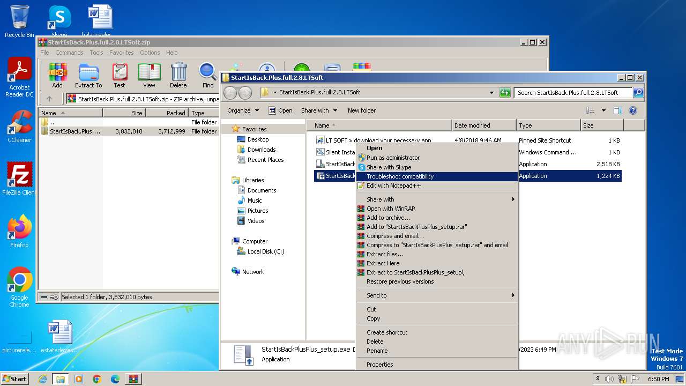Image resolution: width=686 pixels, height=386 pixels.
Task: Click the Find icon in WinRAR toolbar
Action: click(x=208, y=75)
